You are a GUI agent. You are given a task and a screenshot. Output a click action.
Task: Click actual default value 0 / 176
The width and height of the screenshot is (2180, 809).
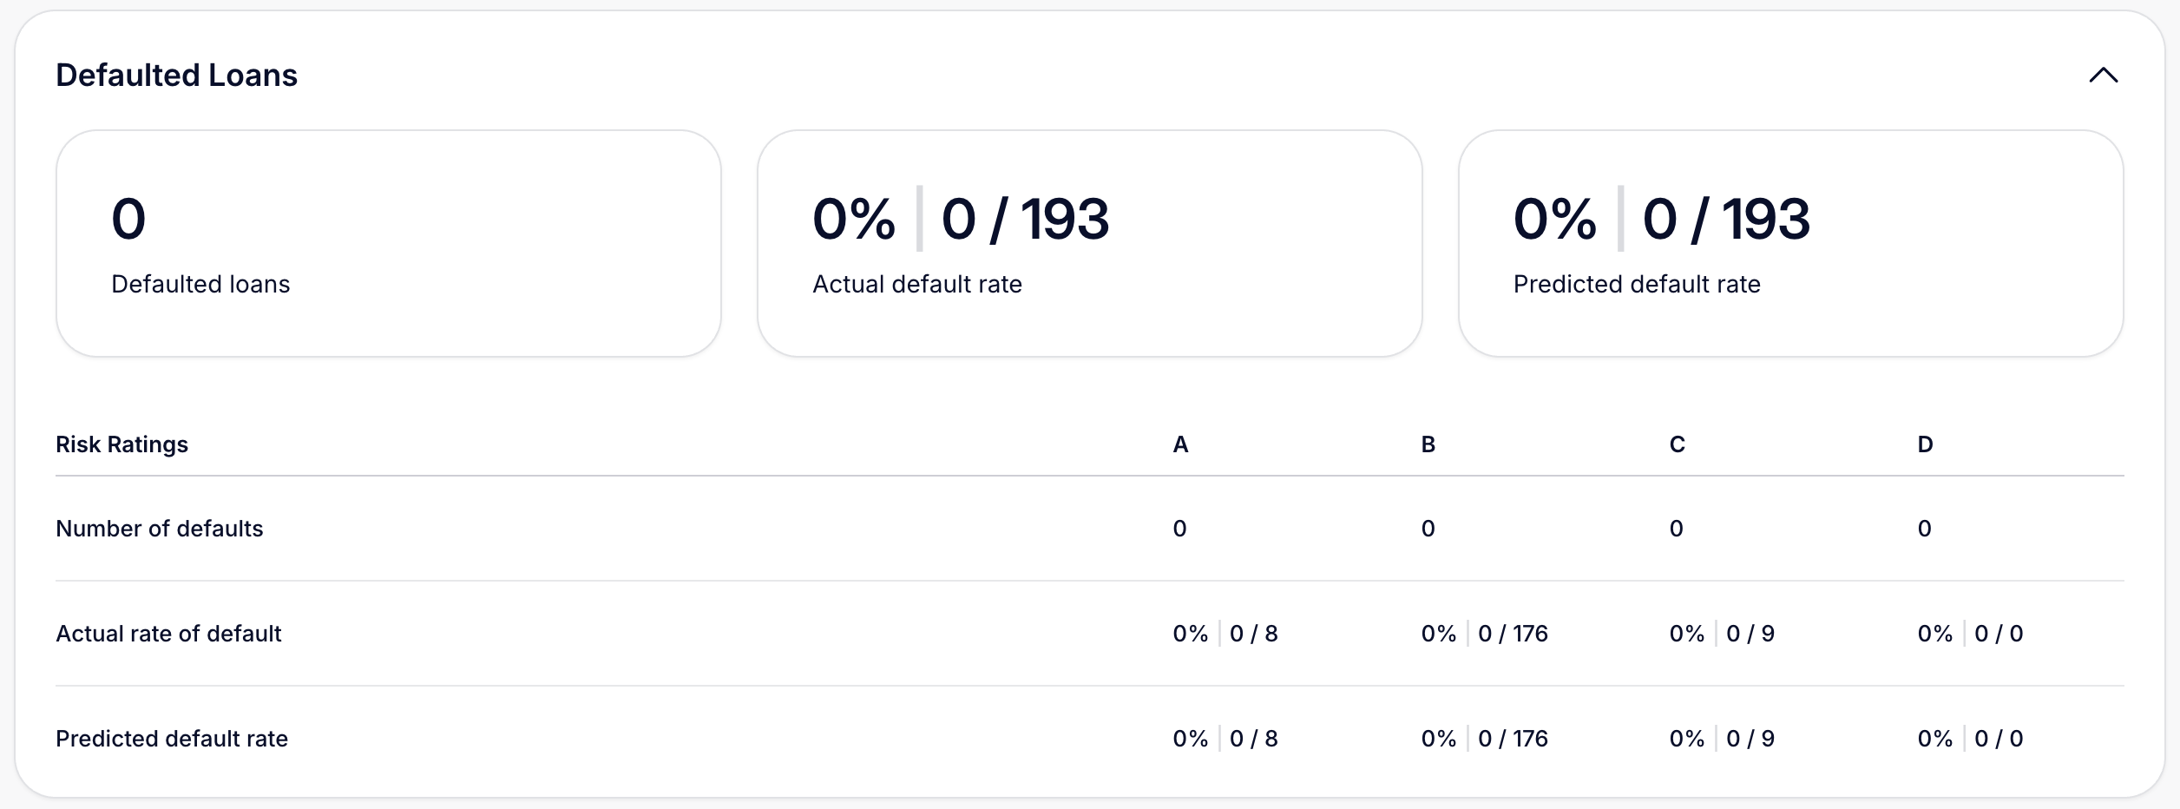click(x=1513, y=634)
